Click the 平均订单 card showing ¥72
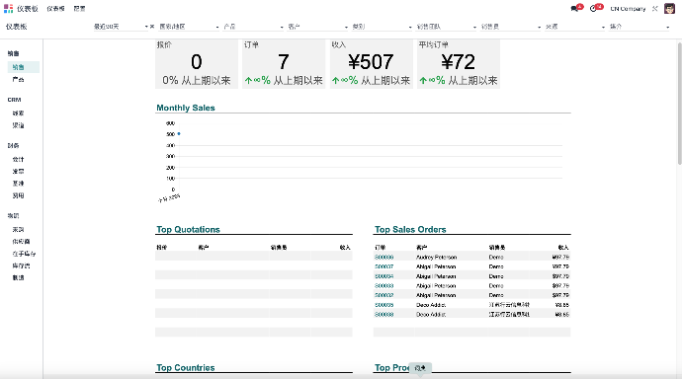Viewport: 682px width, 379px height. pos(459,64)
